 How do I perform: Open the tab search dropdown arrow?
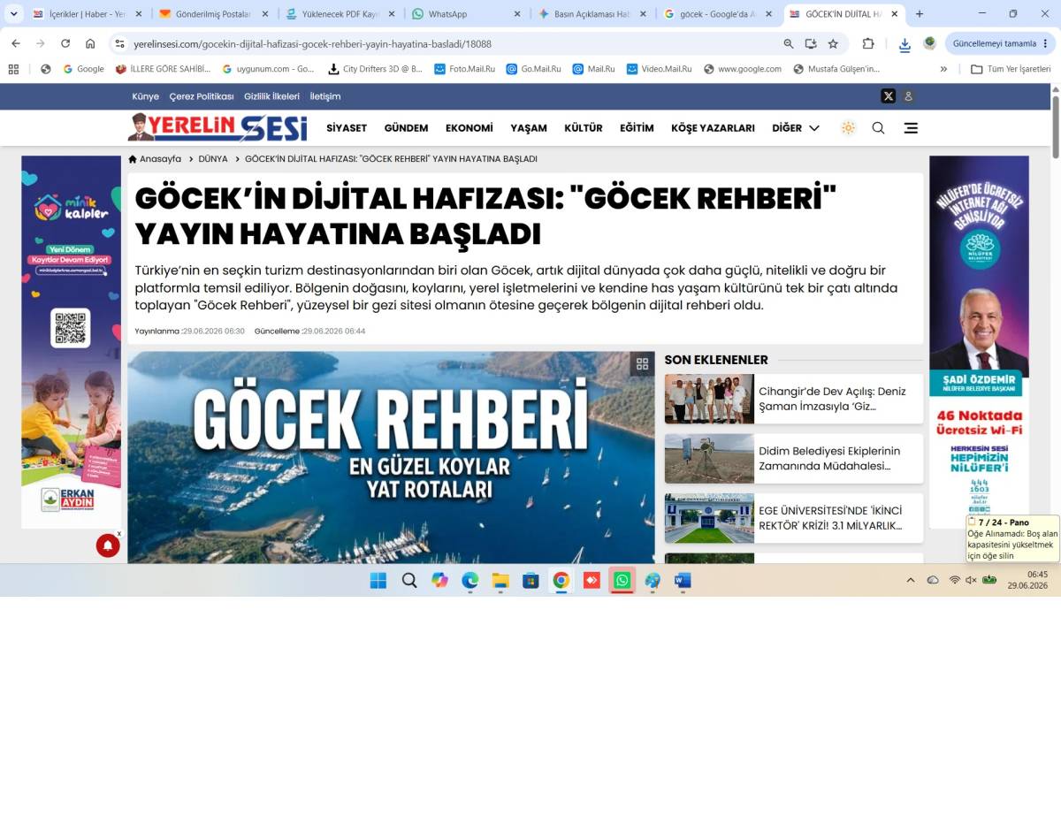[13, 14]
